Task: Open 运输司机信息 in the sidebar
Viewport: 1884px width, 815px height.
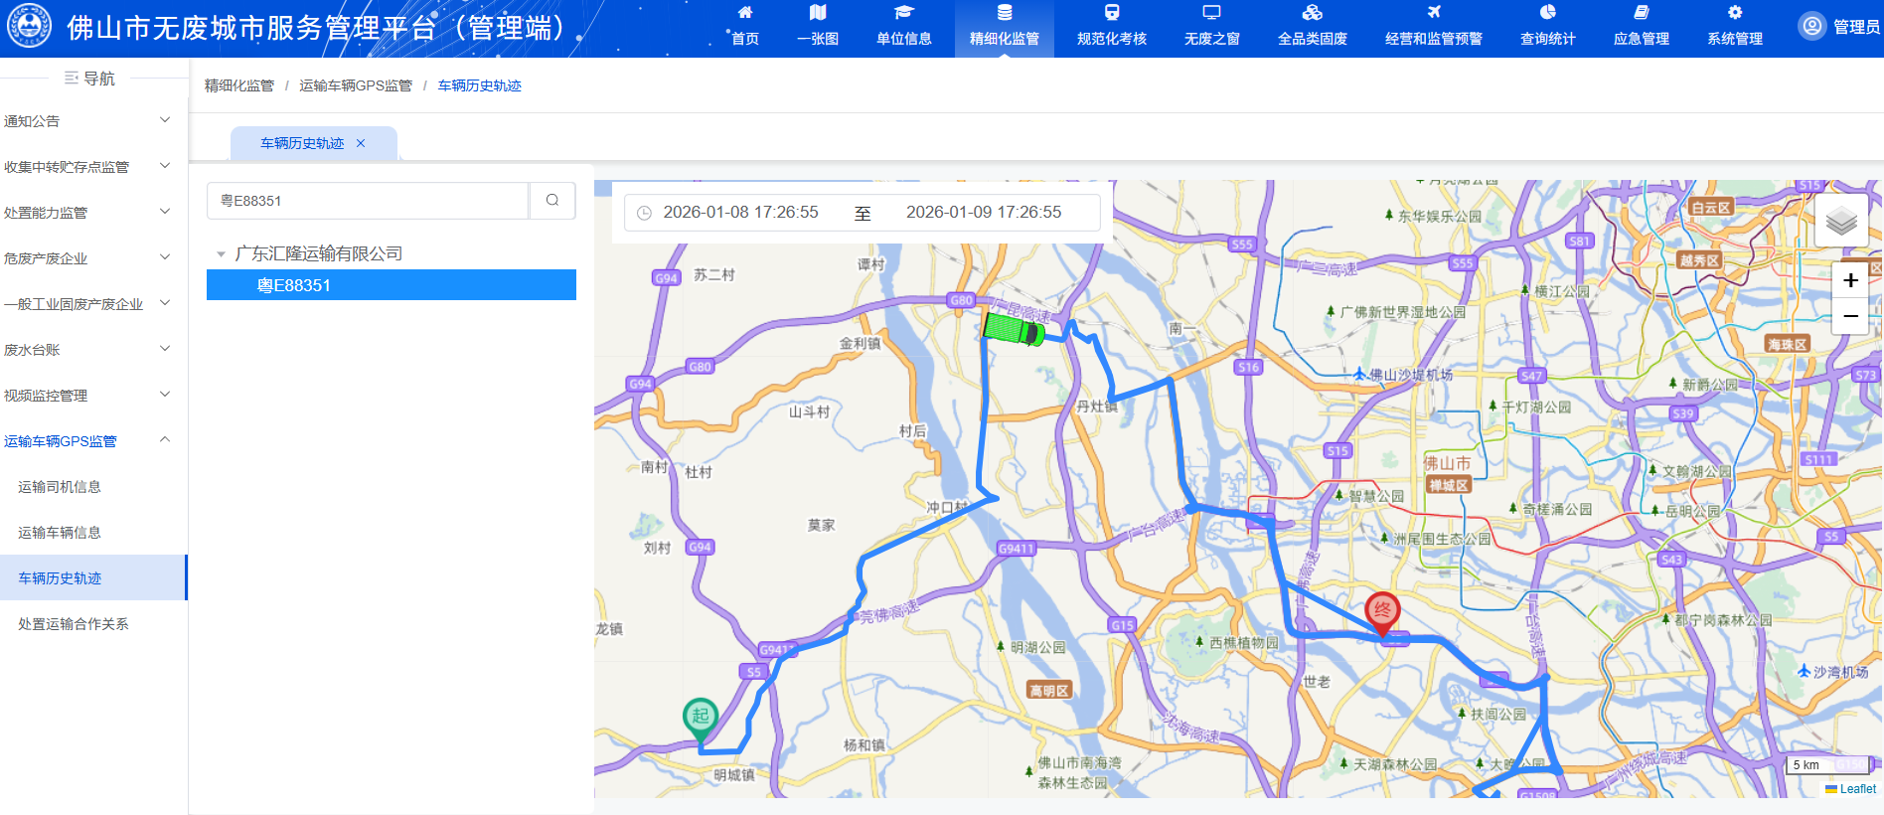Action: coord(60,487)
